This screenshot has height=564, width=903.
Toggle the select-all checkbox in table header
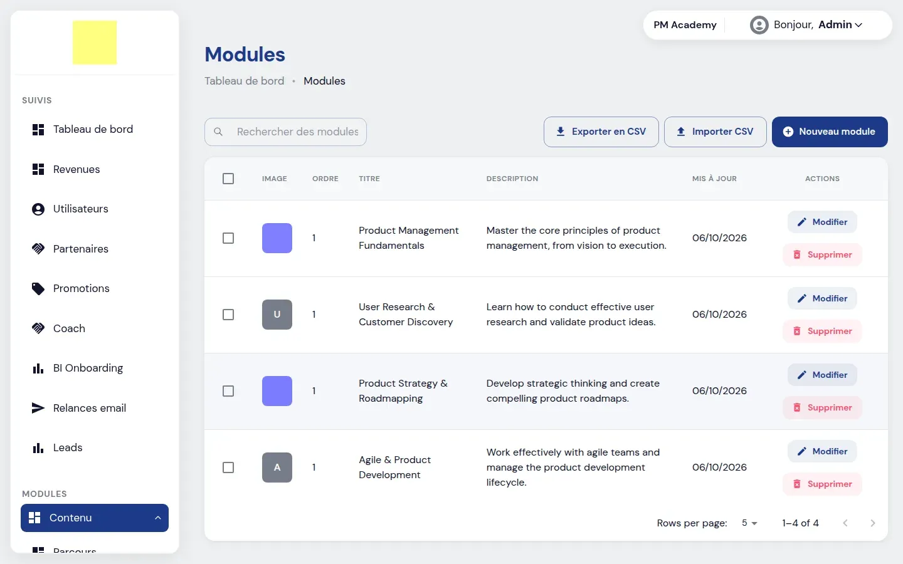tap(228, 179)
